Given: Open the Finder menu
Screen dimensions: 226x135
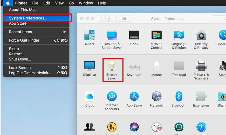Looking at the screenshot, I should pos(21,3).
